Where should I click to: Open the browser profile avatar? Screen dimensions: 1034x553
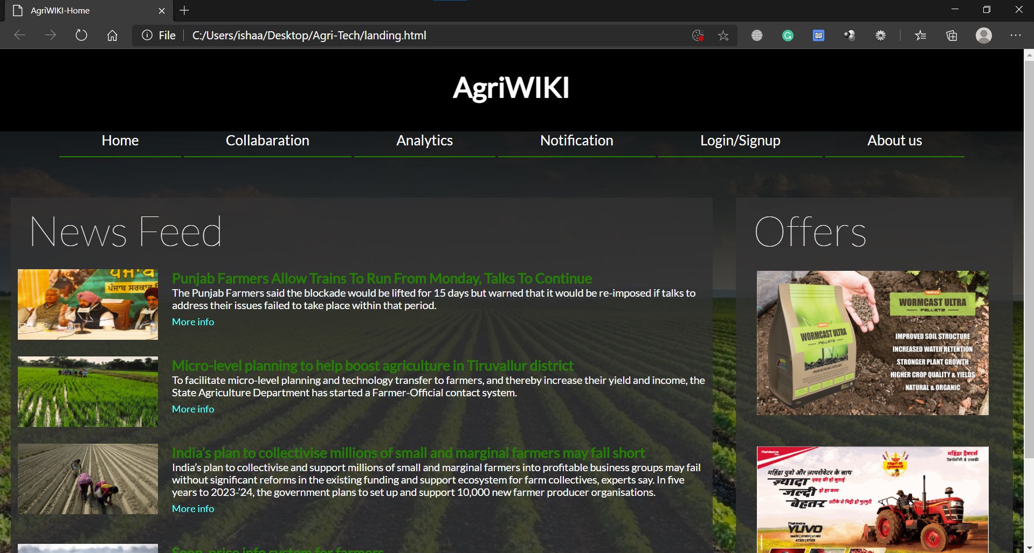[984, 36]
